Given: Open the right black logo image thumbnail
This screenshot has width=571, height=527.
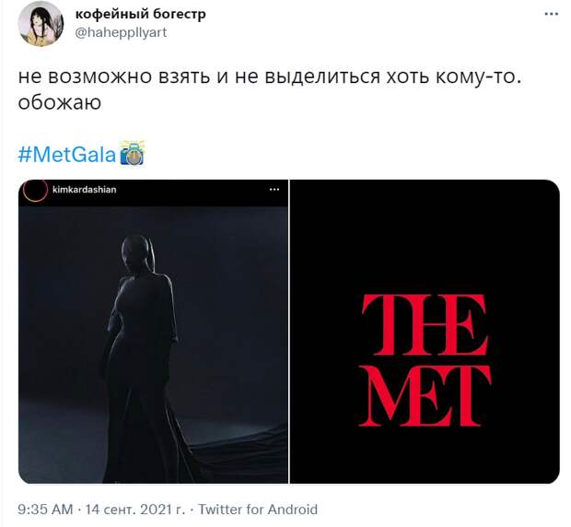Looking at the screenshot, I should (x=425, y=332).
